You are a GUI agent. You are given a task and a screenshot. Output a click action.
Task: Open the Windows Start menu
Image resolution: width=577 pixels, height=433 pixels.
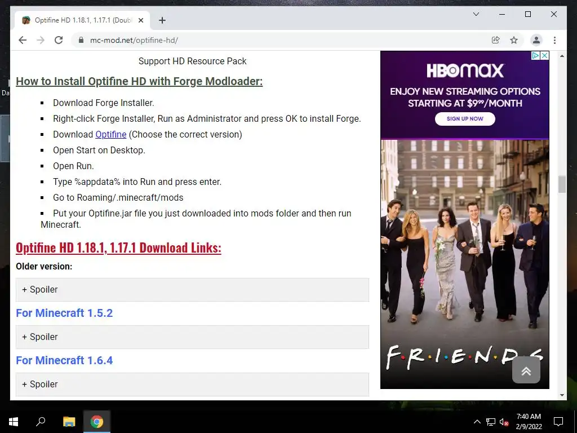pyautogui.click(x=14, y=422)
